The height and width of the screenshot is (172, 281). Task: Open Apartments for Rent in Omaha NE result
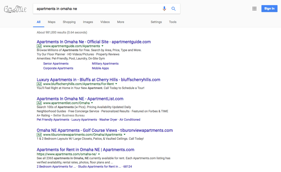pyautogui.click(x=85, y=150)
